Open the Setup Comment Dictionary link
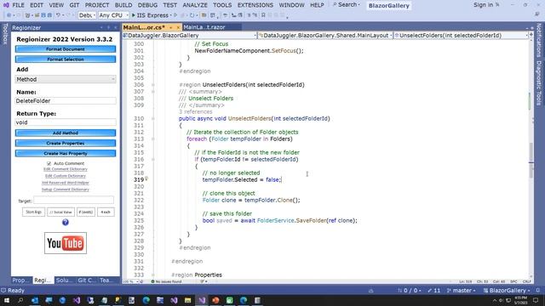 click(x=66, y=190)
